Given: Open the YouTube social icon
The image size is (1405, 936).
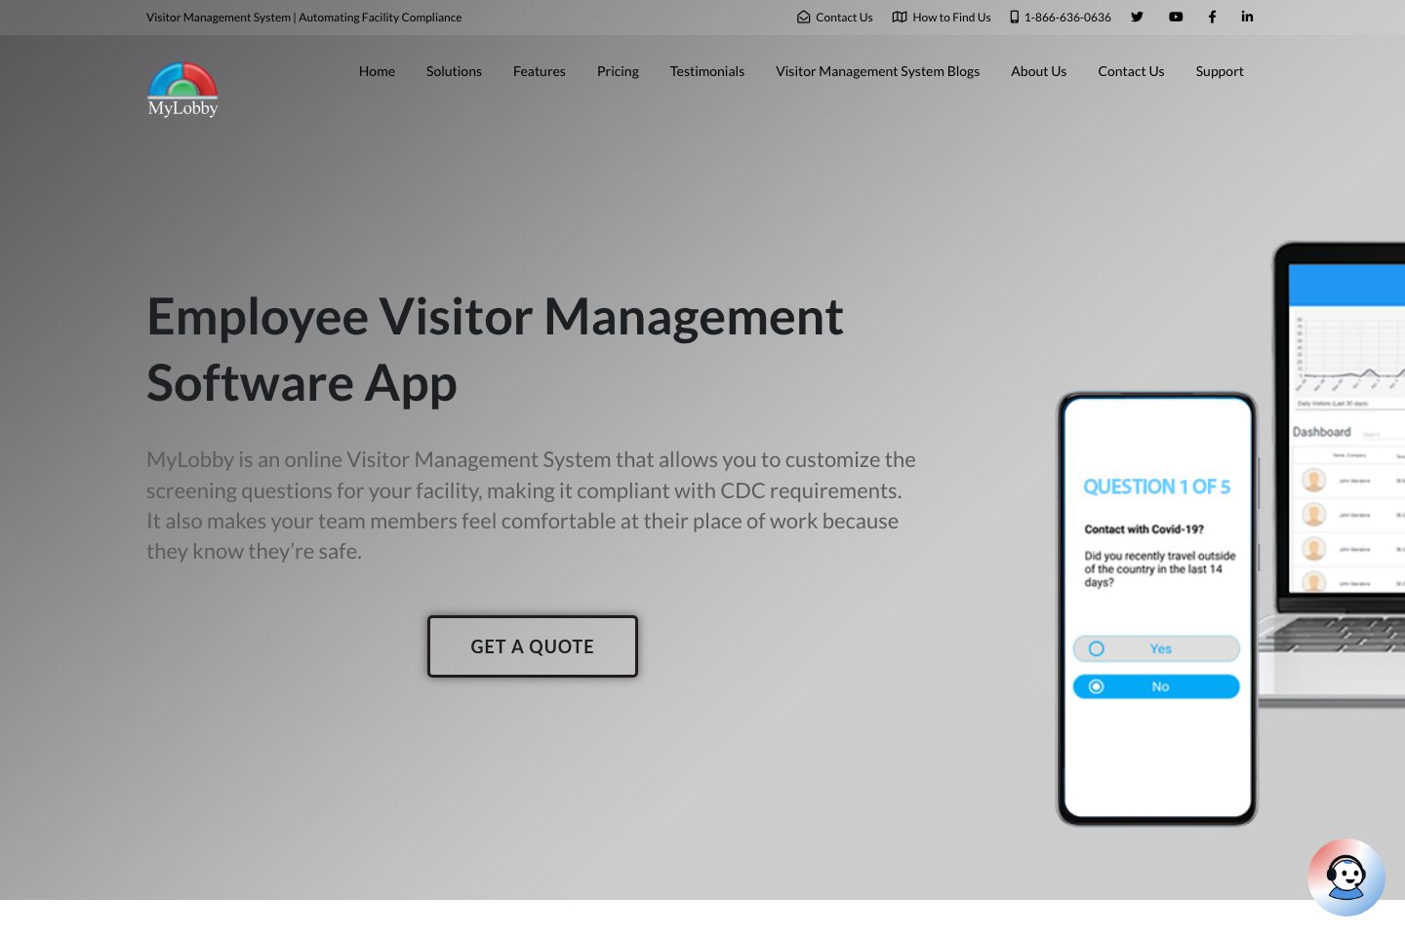Looking at the screenshot, I should point(1176,17).
